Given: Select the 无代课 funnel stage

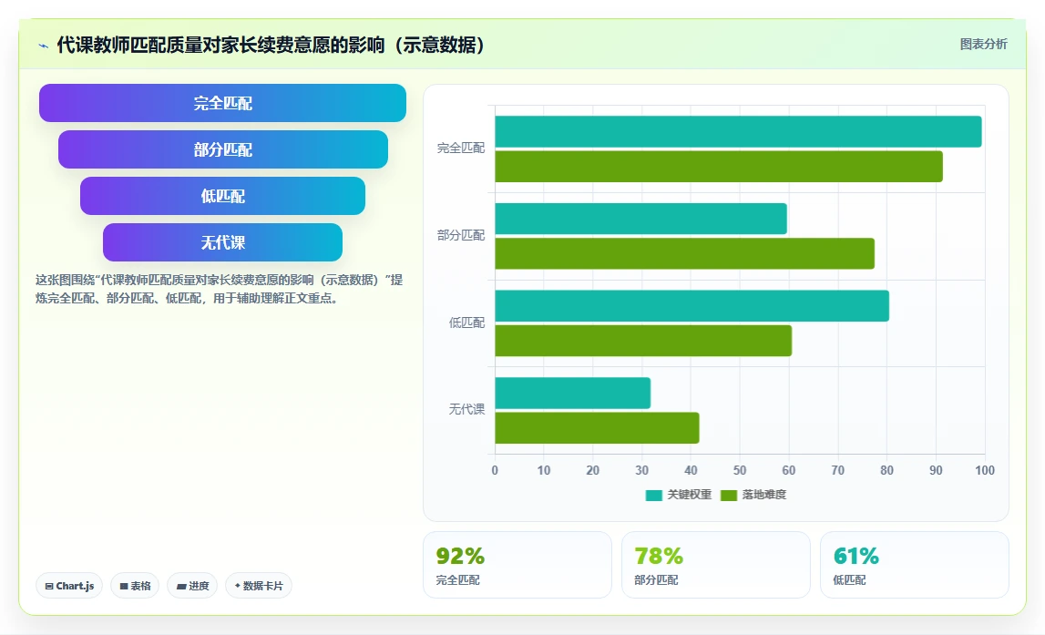Looking at the screenshot, I should (222, 242).
